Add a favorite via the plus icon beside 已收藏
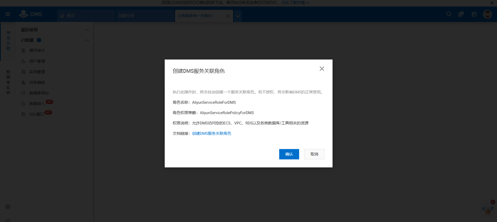The image size is (497, 222). (39, 40)
